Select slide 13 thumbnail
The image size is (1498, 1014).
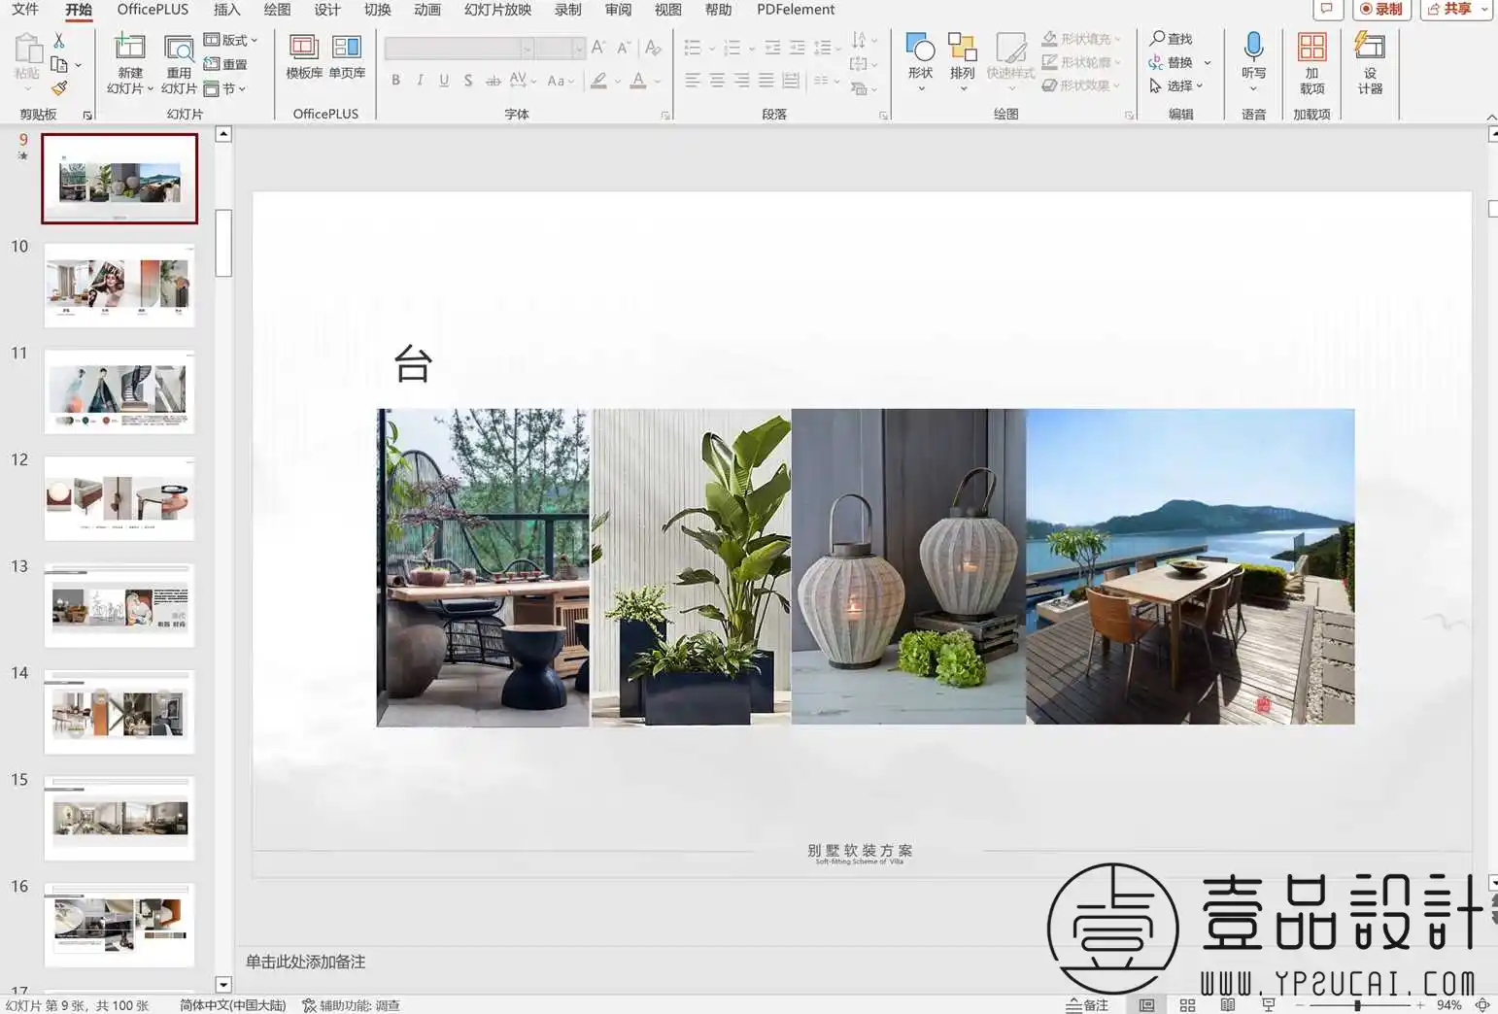pos(119,605)
